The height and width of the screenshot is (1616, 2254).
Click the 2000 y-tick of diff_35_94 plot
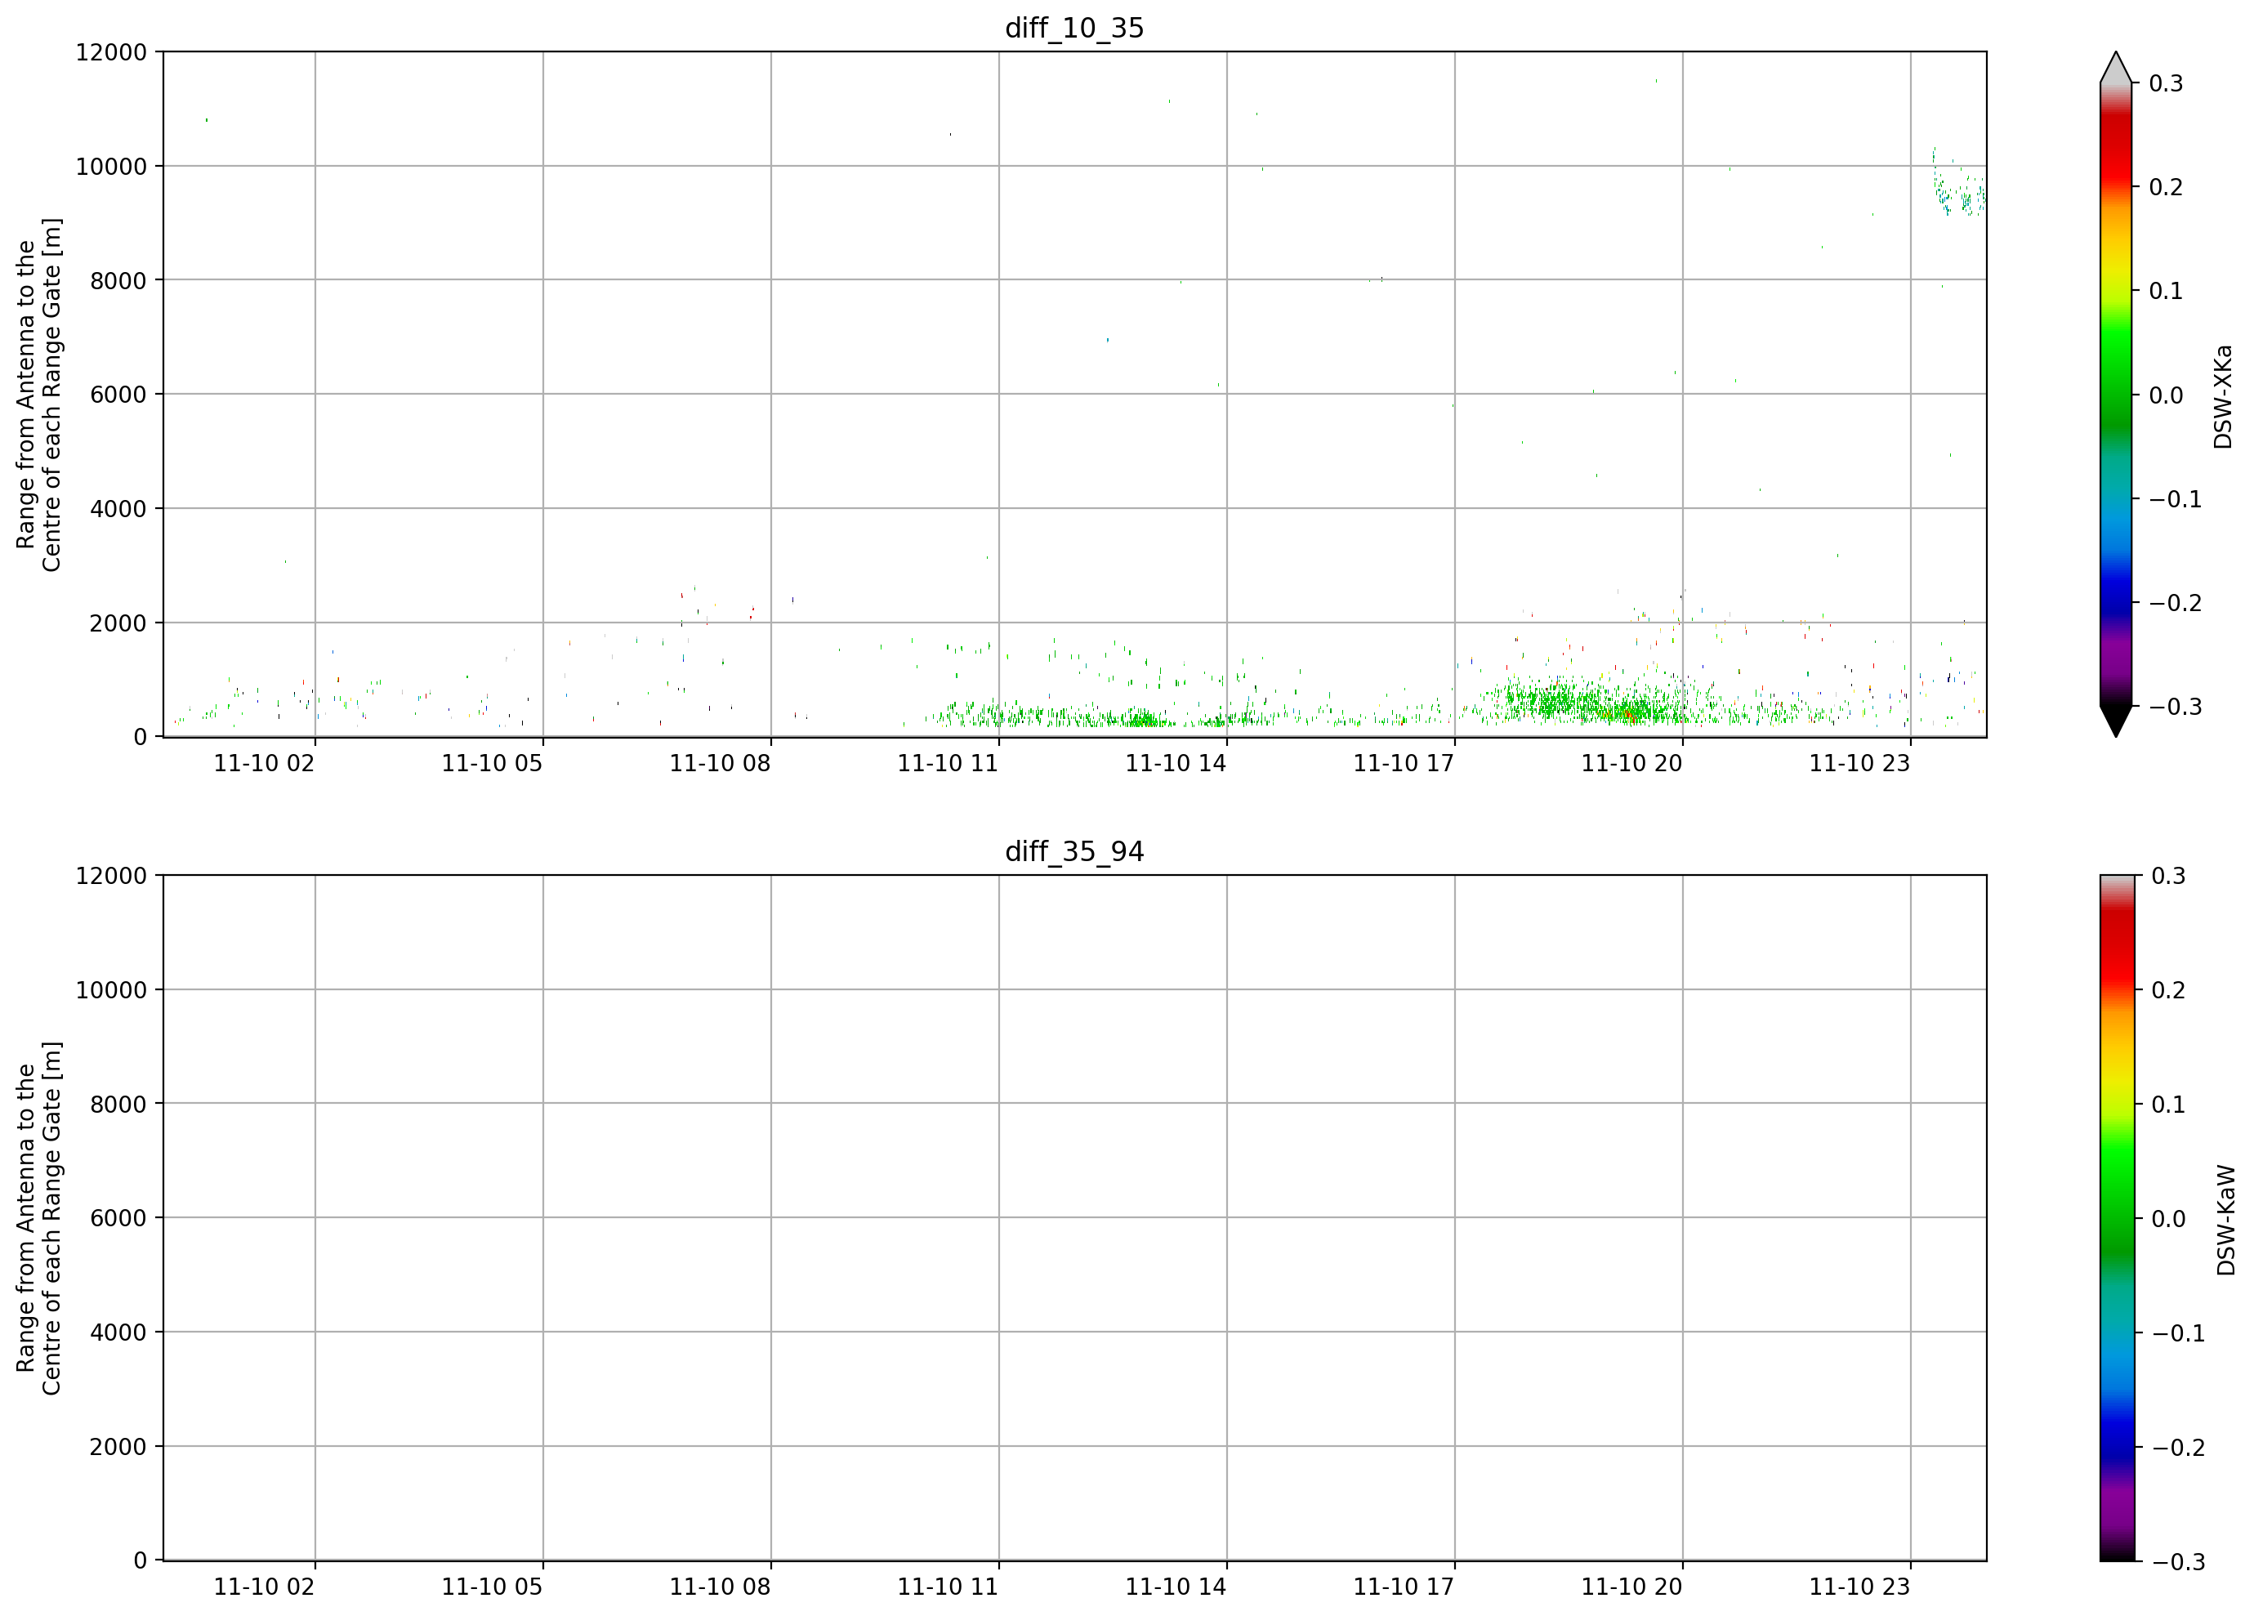pos(118,1447)
